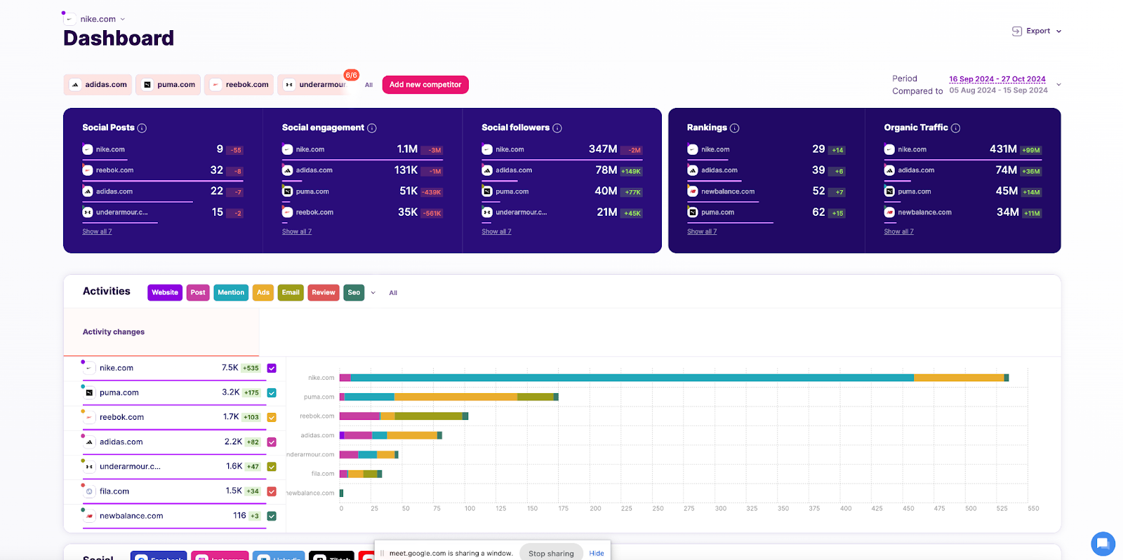
Task: Click puma.com logo in Social engagement card
Action: pyautogui.click(x=287, y=191)
